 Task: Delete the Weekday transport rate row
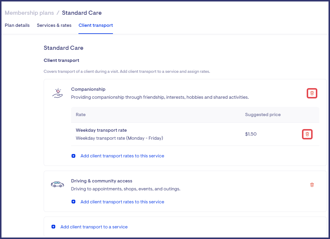click(307, 134)
